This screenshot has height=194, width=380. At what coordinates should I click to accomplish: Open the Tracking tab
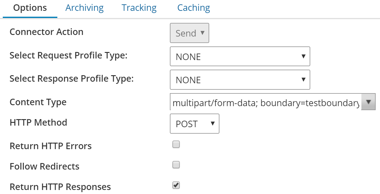(x=139, y=7)
